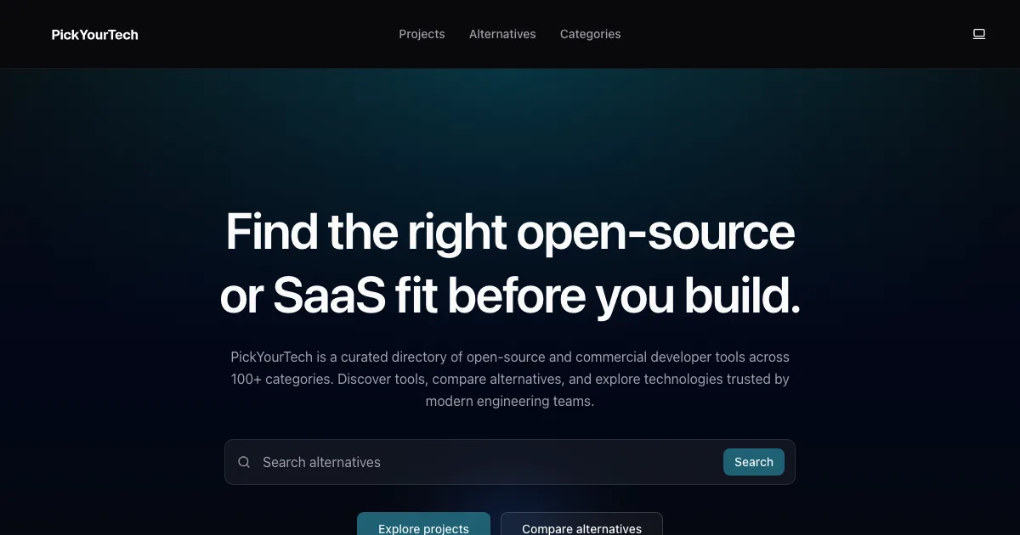The image size is (1020, 535).
Task: Click the word 'open-source' in the headline
Action: point(656,233)
